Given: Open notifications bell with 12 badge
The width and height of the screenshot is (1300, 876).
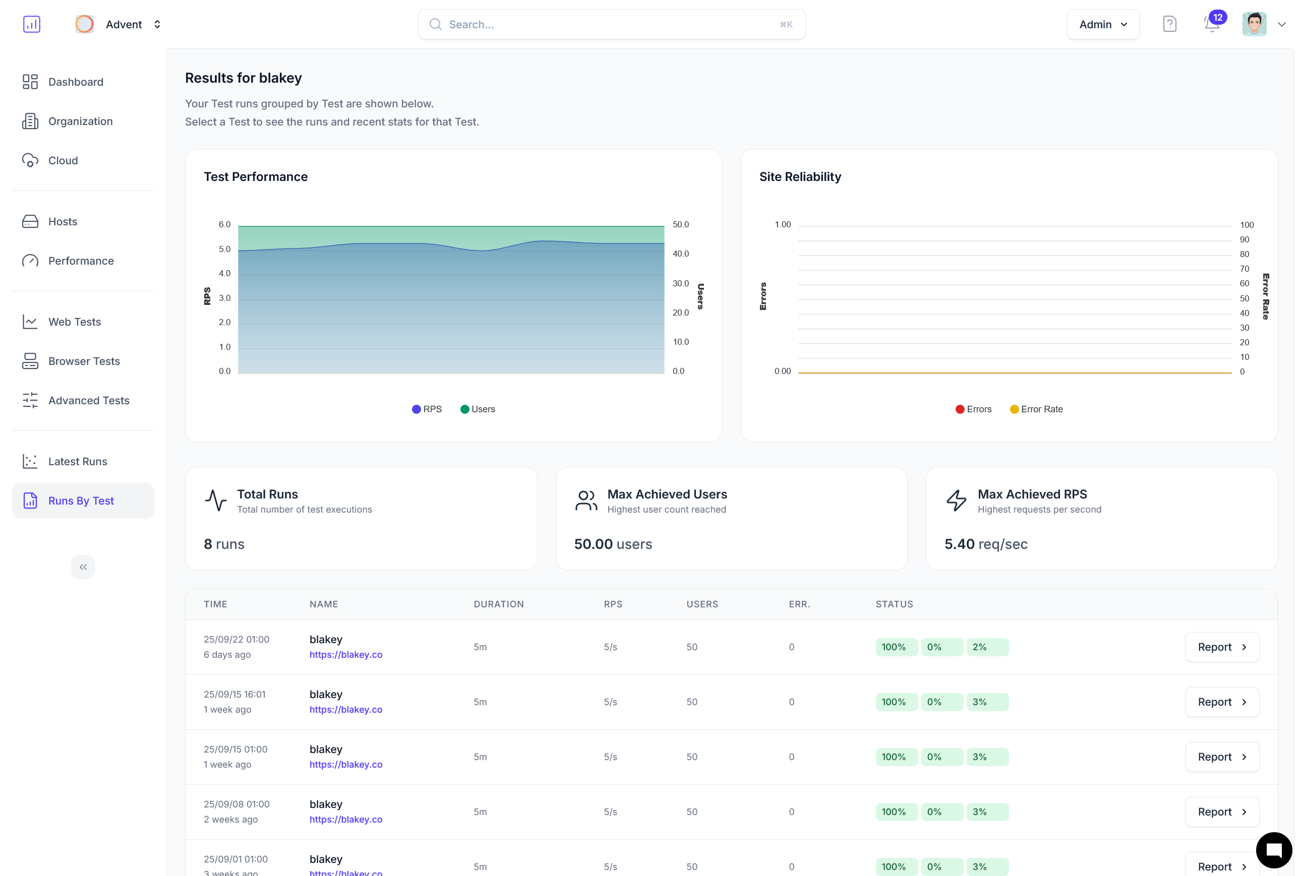Looking at the screenshot, I should (1211, 24).
